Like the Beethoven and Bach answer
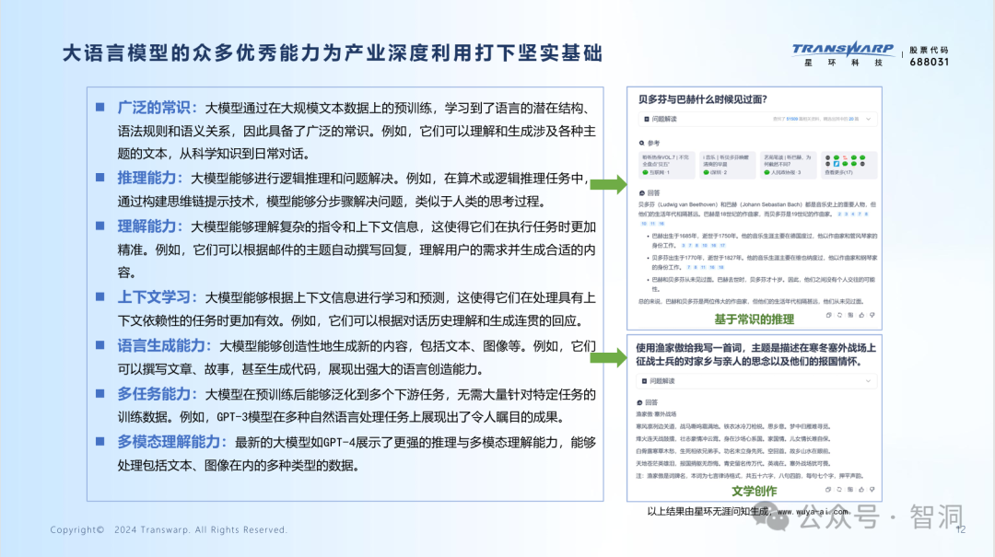This screenshot has height=557, width=995. pos(861,315)
